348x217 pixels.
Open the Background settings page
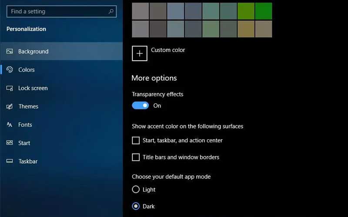point(61,51)
